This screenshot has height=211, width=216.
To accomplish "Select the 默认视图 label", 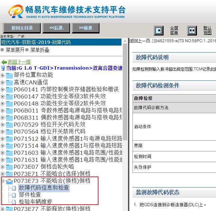I will click(x=207, y=30).
